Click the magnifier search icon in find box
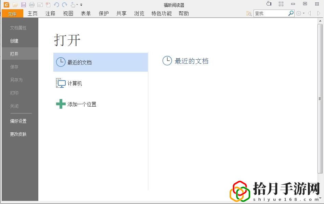 tap(291, 13)
